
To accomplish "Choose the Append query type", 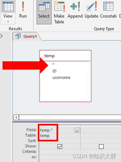I will [x=75, y=10].
